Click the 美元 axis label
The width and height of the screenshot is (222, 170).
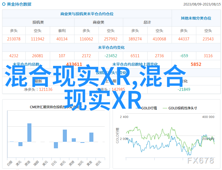click(45, 163)
